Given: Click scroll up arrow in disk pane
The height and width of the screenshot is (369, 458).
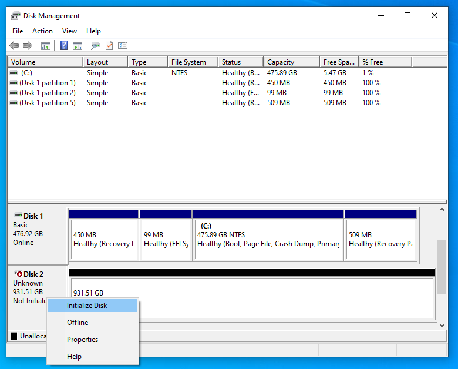Looking at the screenshot, I should coord(442,209).
